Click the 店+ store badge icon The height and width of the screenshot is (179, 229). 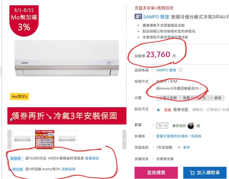pyautogui.click(x=138, y=16)
